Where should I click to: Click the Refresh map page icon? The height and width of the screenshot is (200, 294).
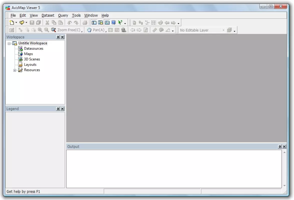146,30
